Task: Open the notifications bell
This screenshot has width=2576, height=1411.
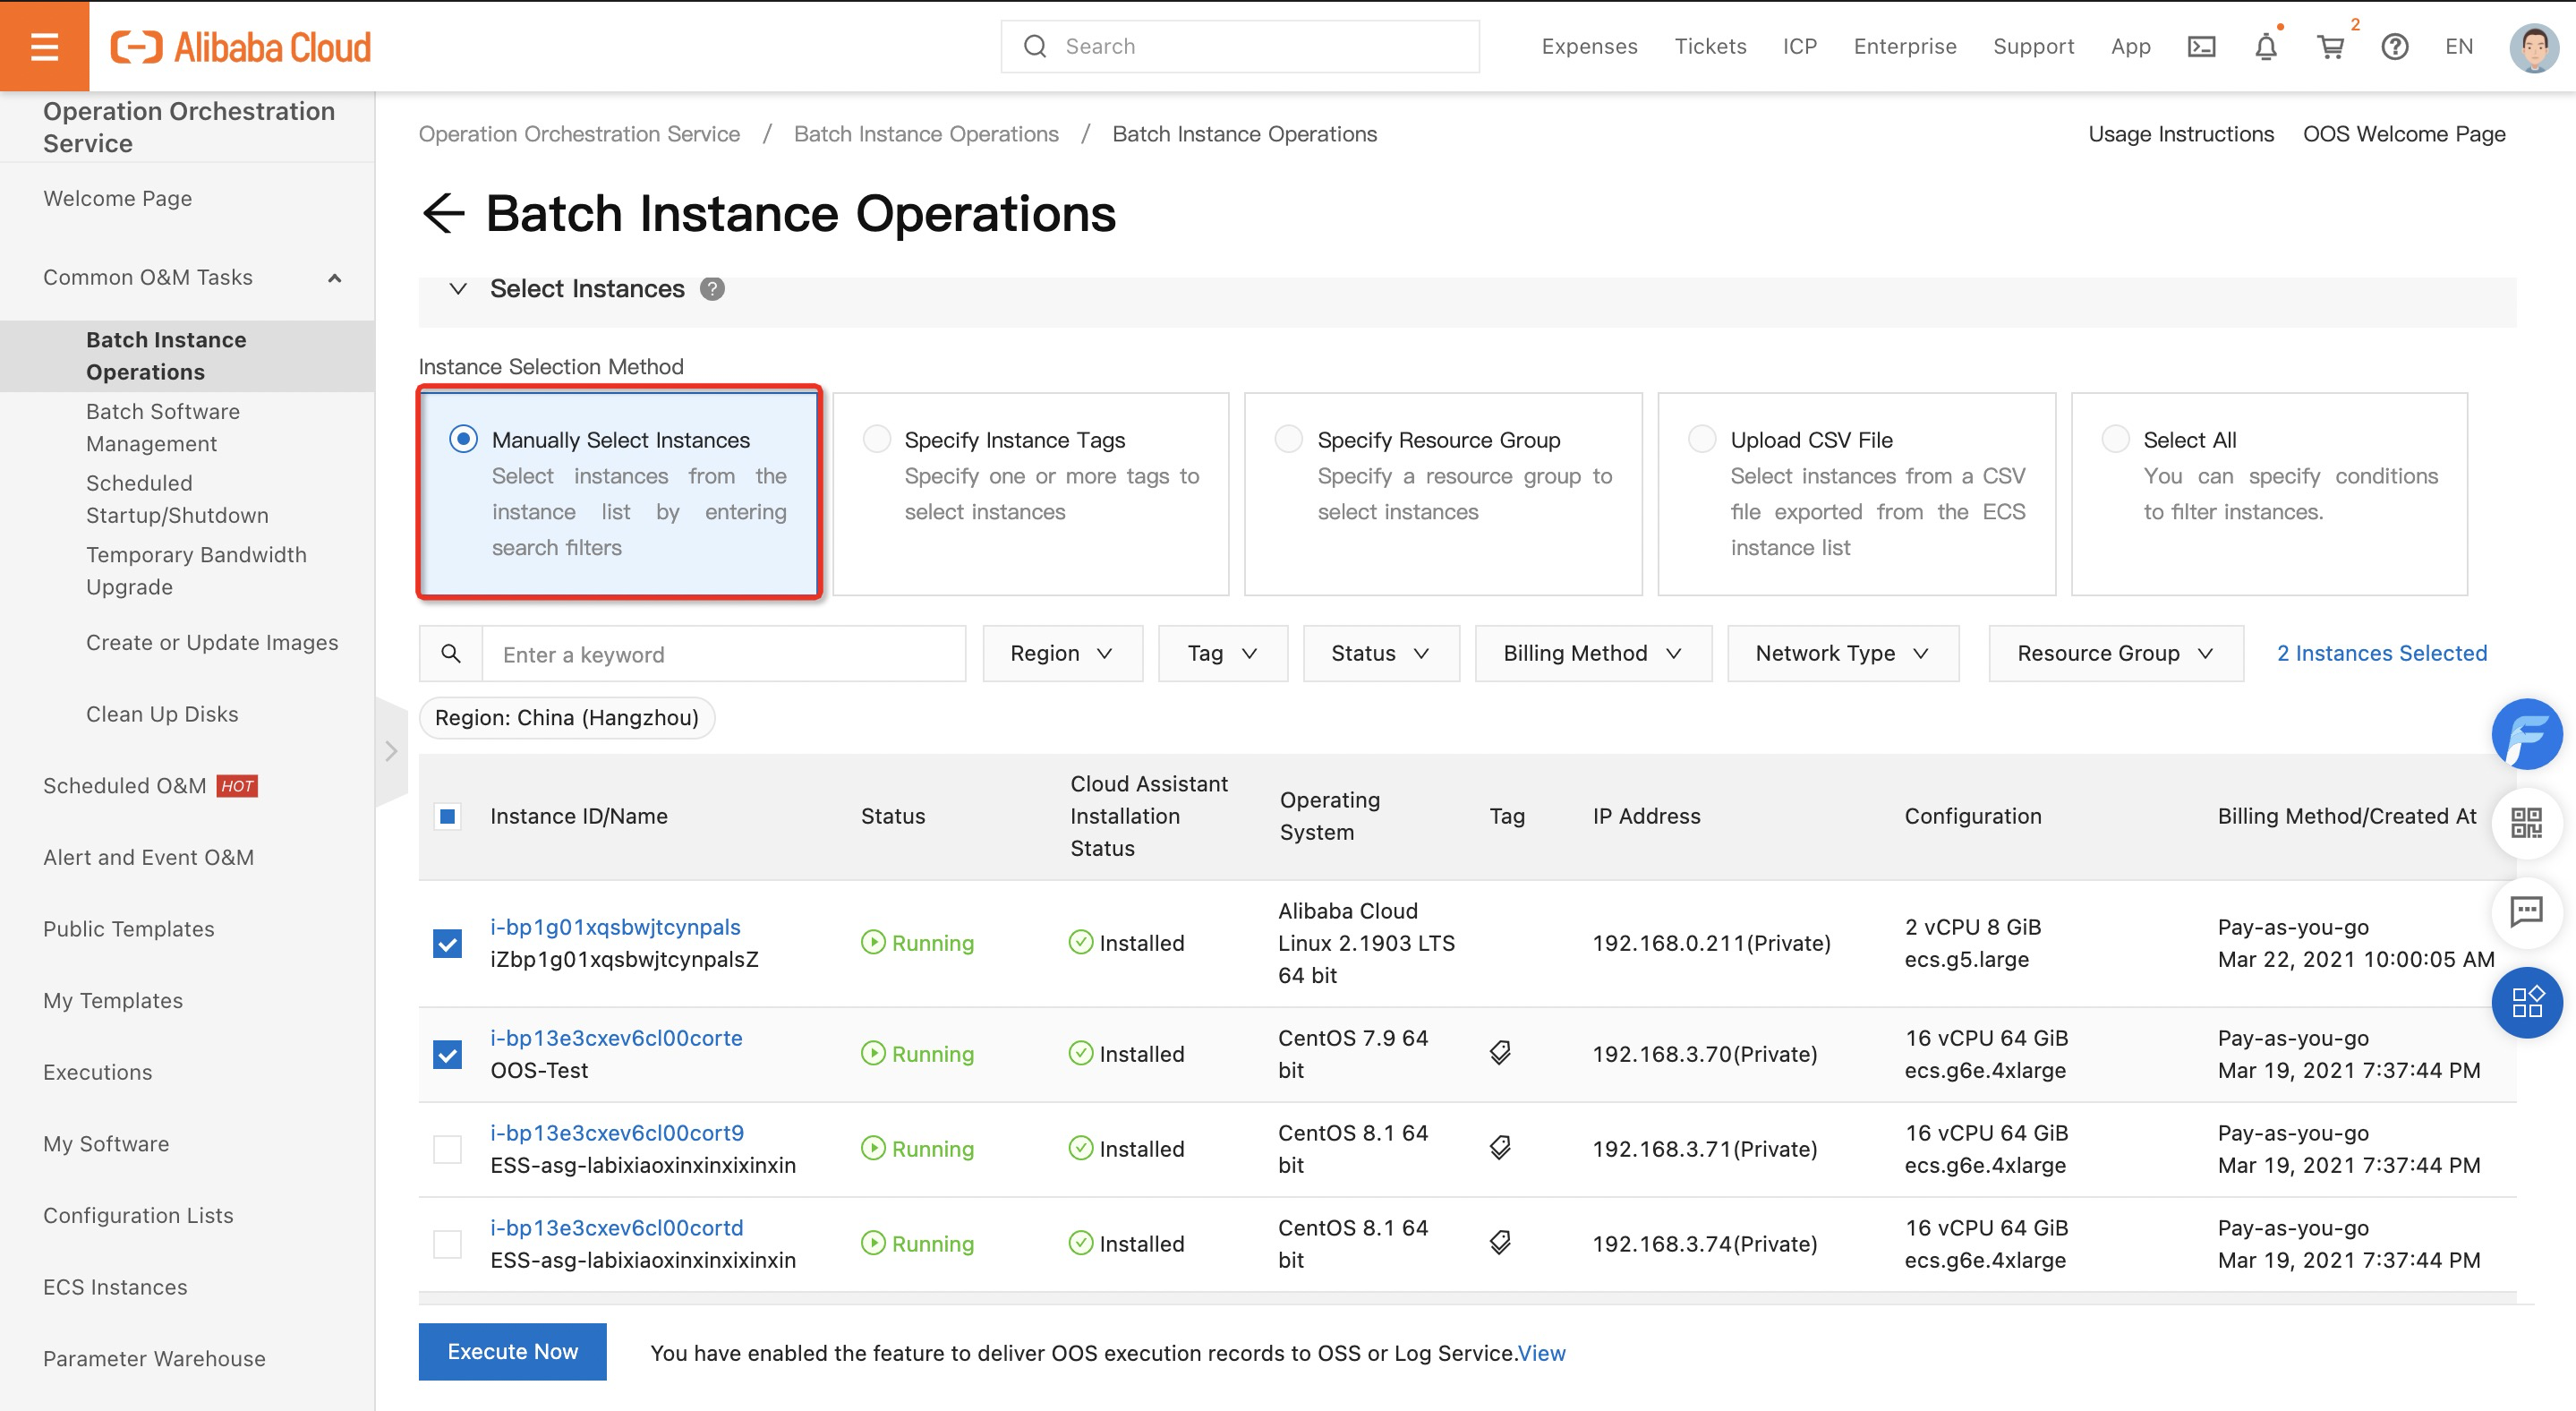Action: (x=2265, y=46)
